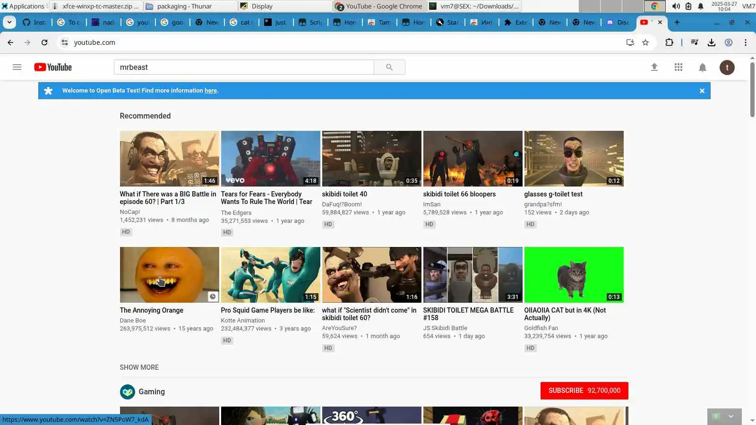Open 'skibidi toilet 40' video title
The height and width of the screenshot is (425, 756).
tap(344, 194)
